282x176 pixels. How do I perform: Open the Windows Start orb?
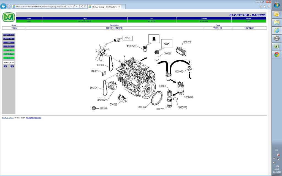277,5
